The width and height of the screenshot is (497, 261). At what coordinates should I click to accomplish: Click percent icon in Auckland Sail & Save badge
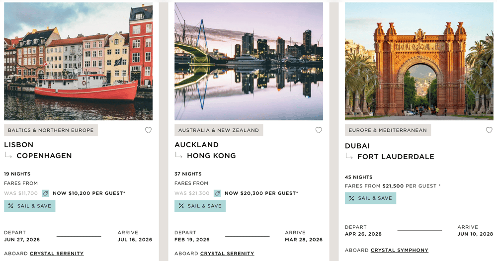click(x=181, y=206)
